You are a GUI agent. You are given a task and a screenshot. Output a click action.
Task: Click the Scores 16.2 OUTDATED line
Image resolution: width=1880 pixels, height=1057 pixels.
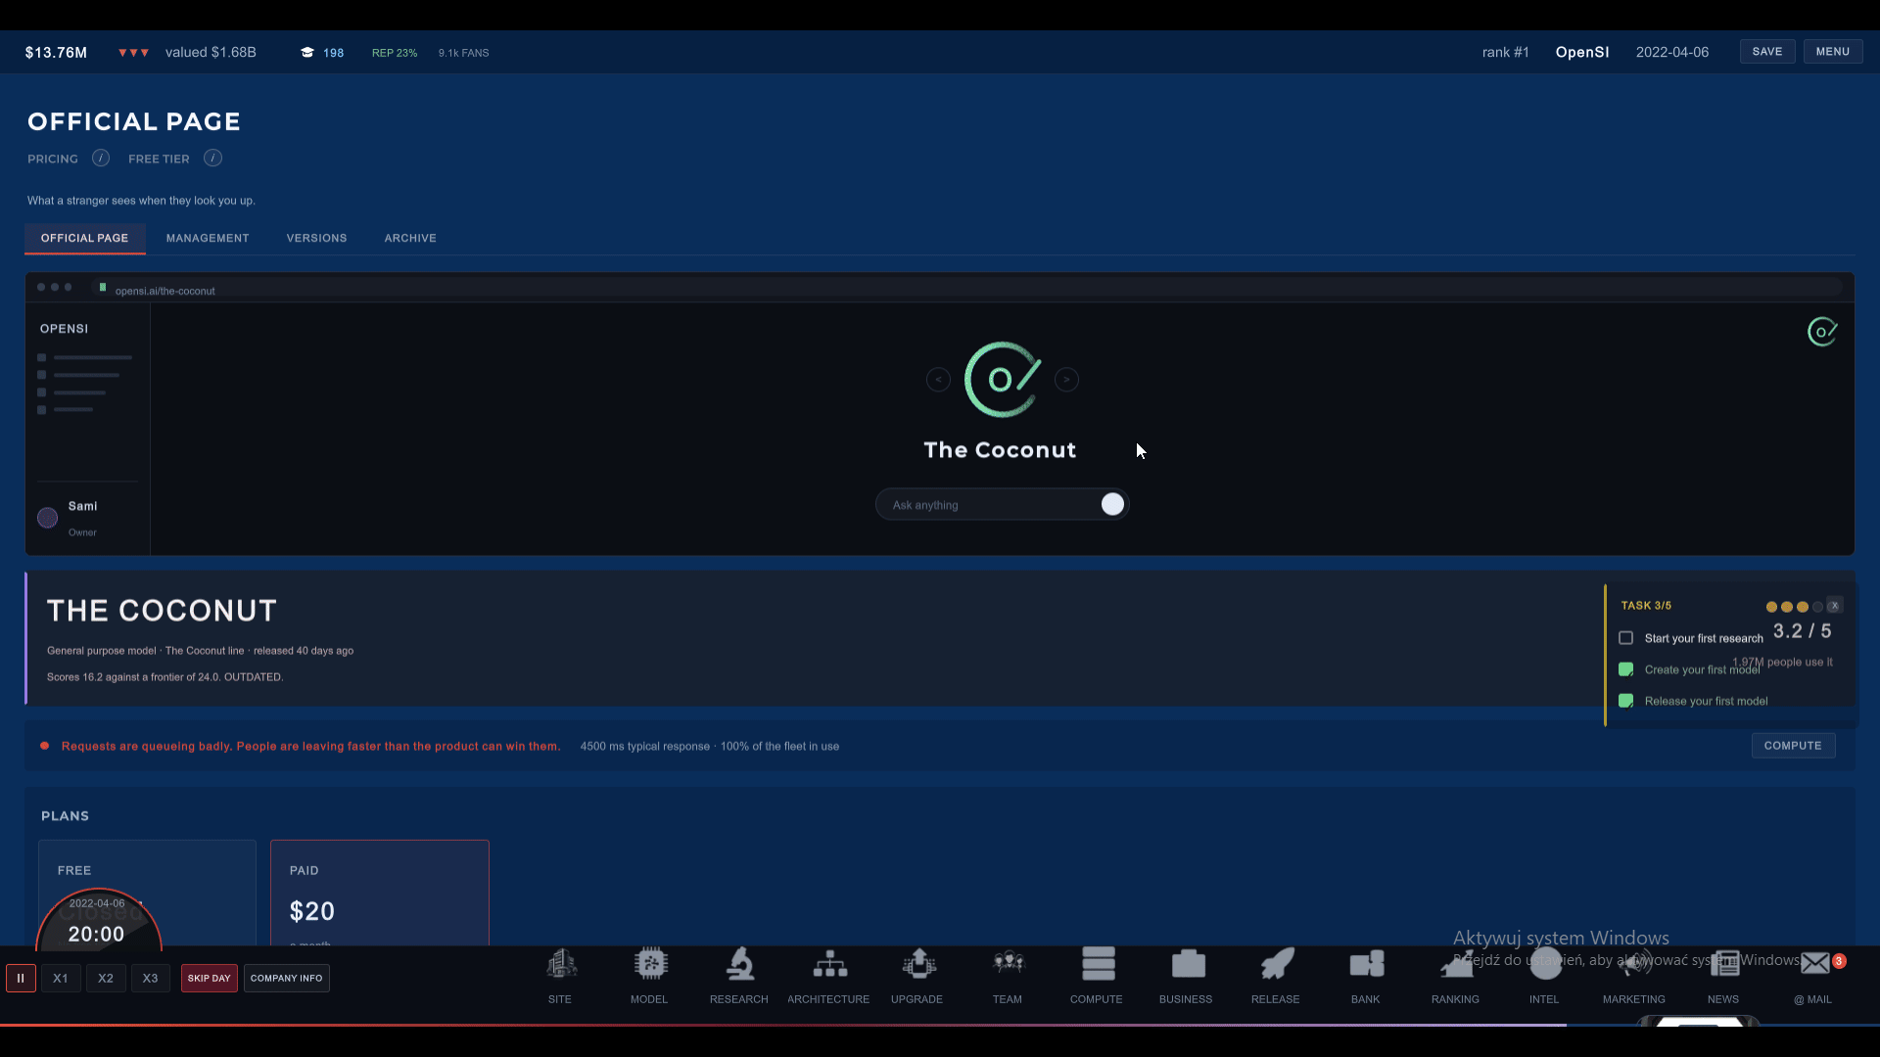tap(165, 677)
